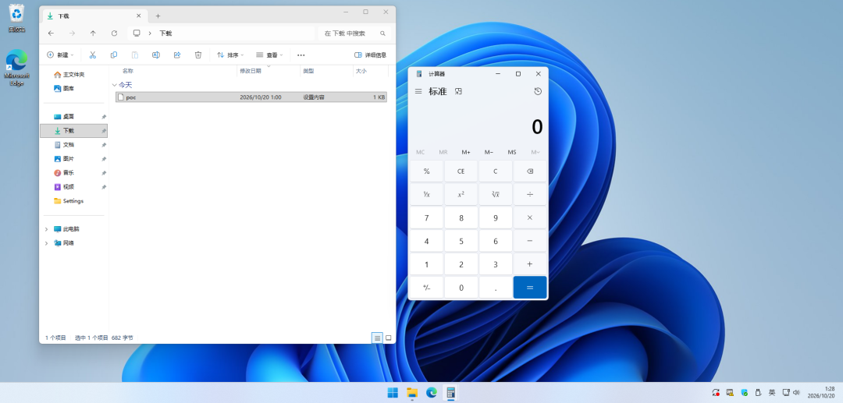Screen dimensions: 843x403
Task: Open the New (新建) dropdown
Action: 59,55
